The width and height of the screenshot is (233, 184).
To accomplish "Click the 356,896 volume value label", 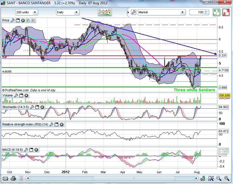I will click(224, 95).
